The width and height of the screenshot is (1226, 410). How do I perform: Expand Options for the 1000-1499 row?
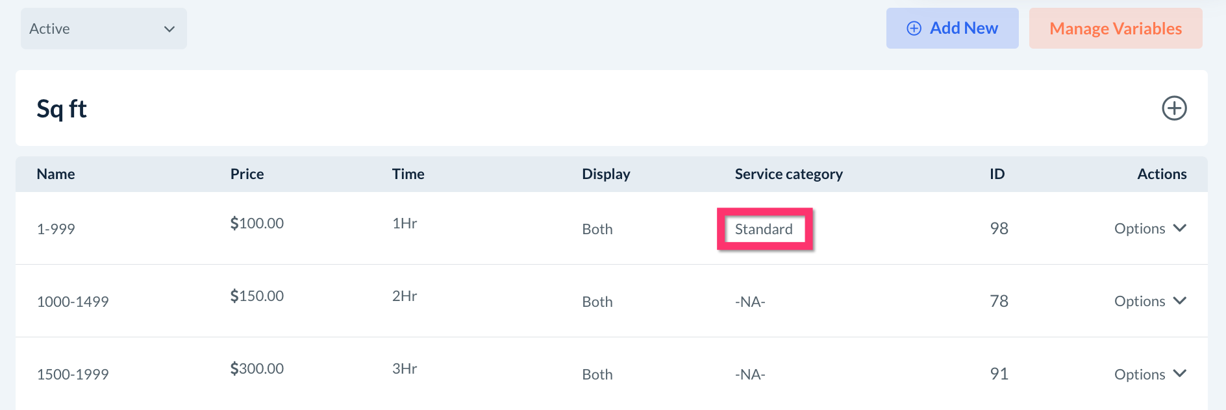pyautogui.click(x=1149, y=301)
